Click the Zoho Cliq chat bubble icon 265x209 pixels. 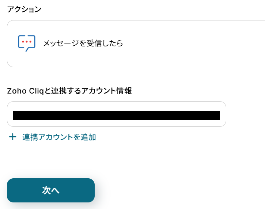coord(27,43)
